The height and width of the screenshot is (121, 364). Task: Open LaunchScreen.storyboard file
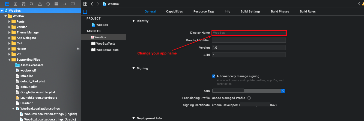[39, 98]
